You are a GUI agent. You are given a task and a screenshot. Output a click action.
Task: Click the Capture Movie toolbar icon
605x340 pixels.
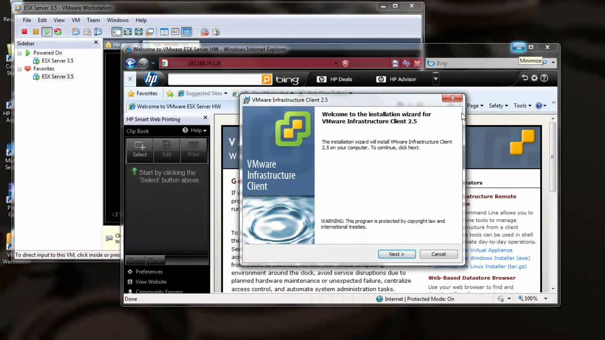click(205, 32)
